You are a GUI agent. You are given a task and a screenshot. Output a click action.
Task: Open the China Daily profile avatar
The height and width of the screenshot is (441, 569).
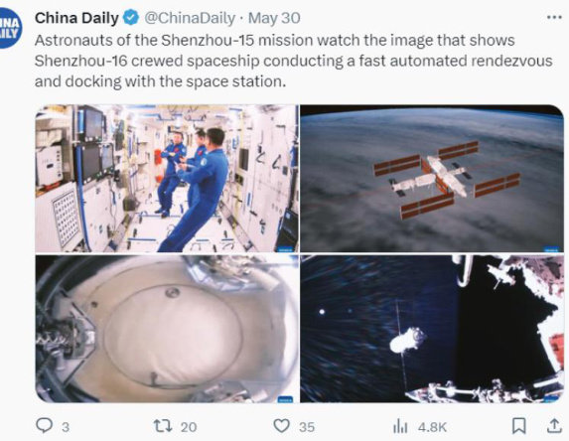(x=10, y=29)
